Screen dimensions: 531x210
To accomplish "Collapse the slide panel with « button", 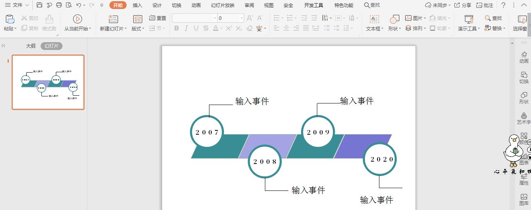I will (4, 46).
